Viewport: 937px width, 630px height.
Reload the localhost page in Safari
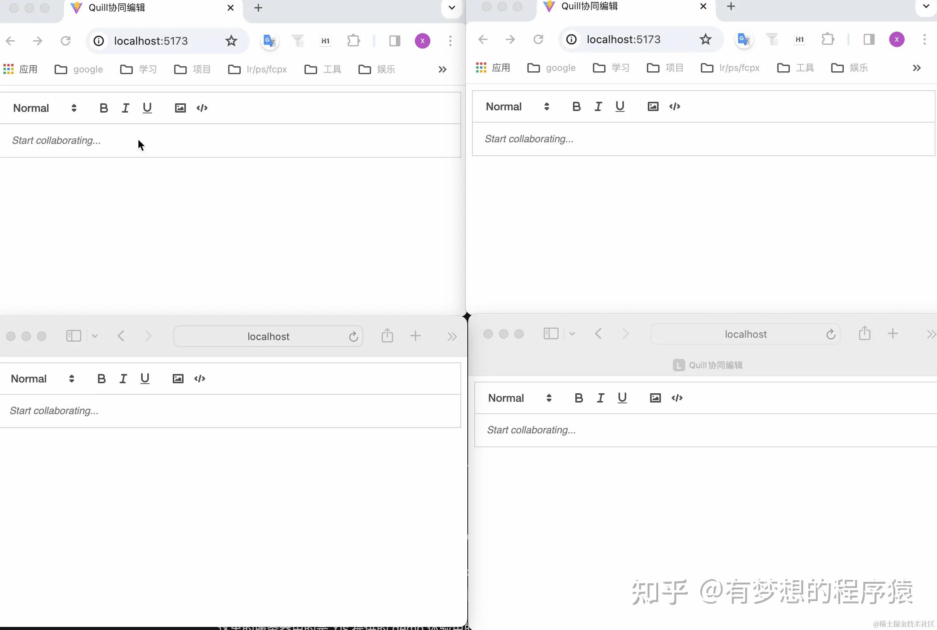point(353,336)
